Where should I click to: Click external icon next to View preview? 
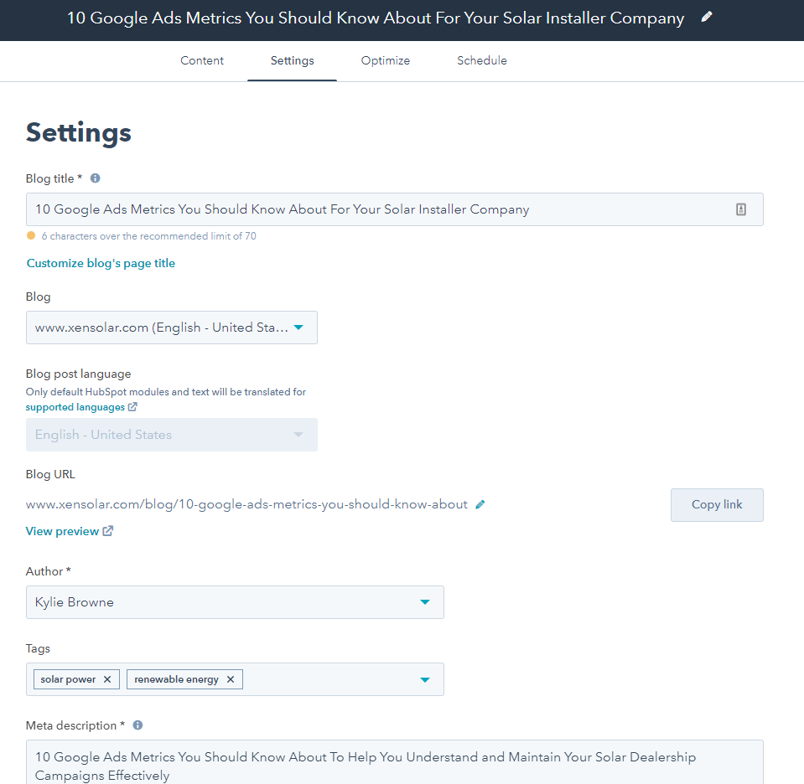(x=107, y=531)
